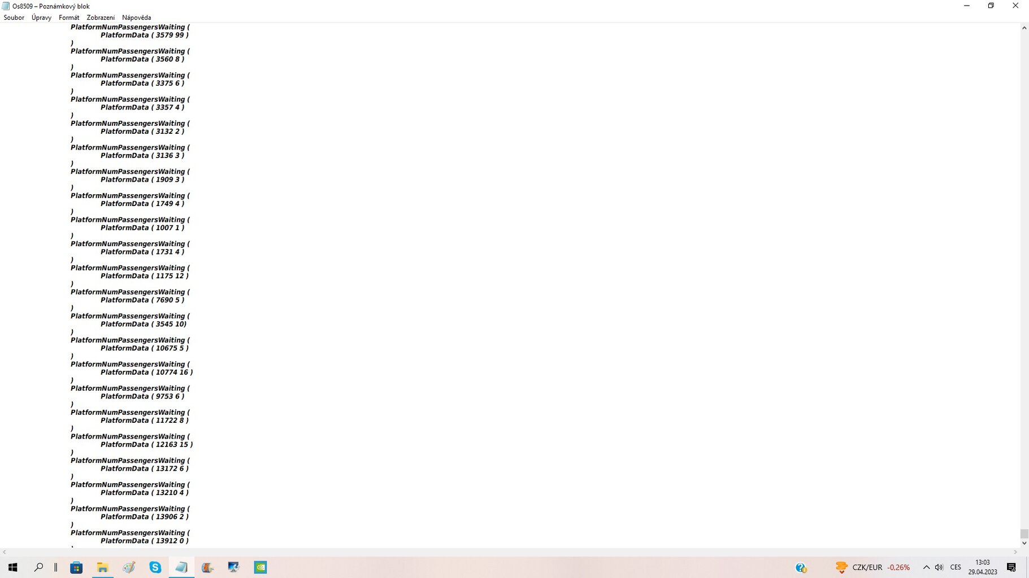1029x578 pixels.
Task: Open the Formát menu
Action: [x=69, y=17]
